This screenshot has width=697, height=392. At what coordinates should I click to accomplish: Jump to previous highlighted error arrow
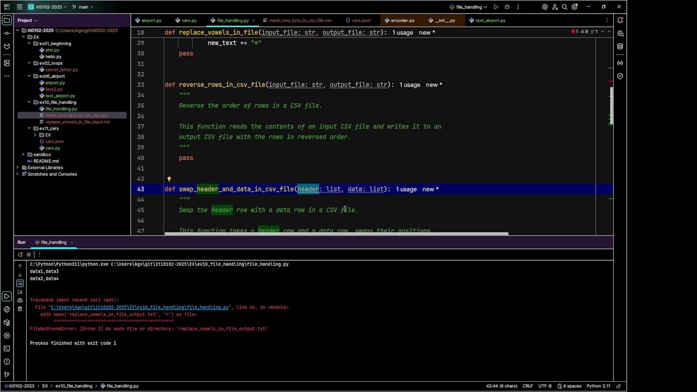coord(602,32)
